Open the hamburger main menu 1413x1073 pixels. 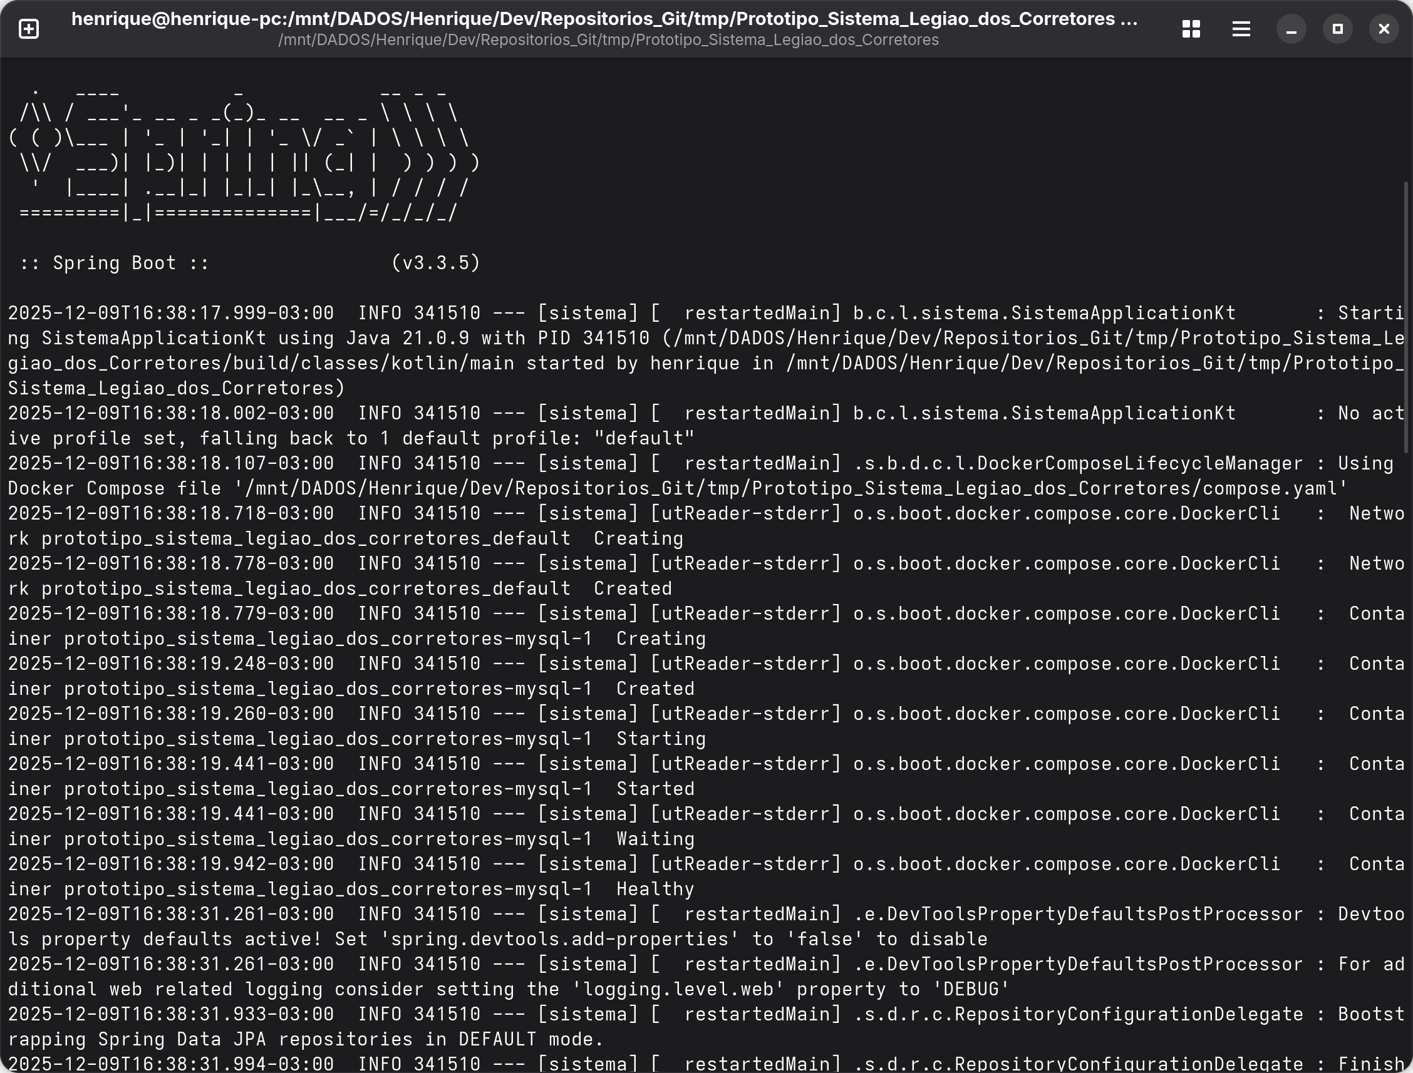pos(1241,29)
